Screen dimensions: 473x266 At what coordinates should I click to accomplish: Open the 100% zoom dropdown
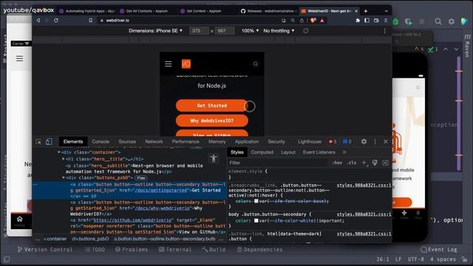250,31
